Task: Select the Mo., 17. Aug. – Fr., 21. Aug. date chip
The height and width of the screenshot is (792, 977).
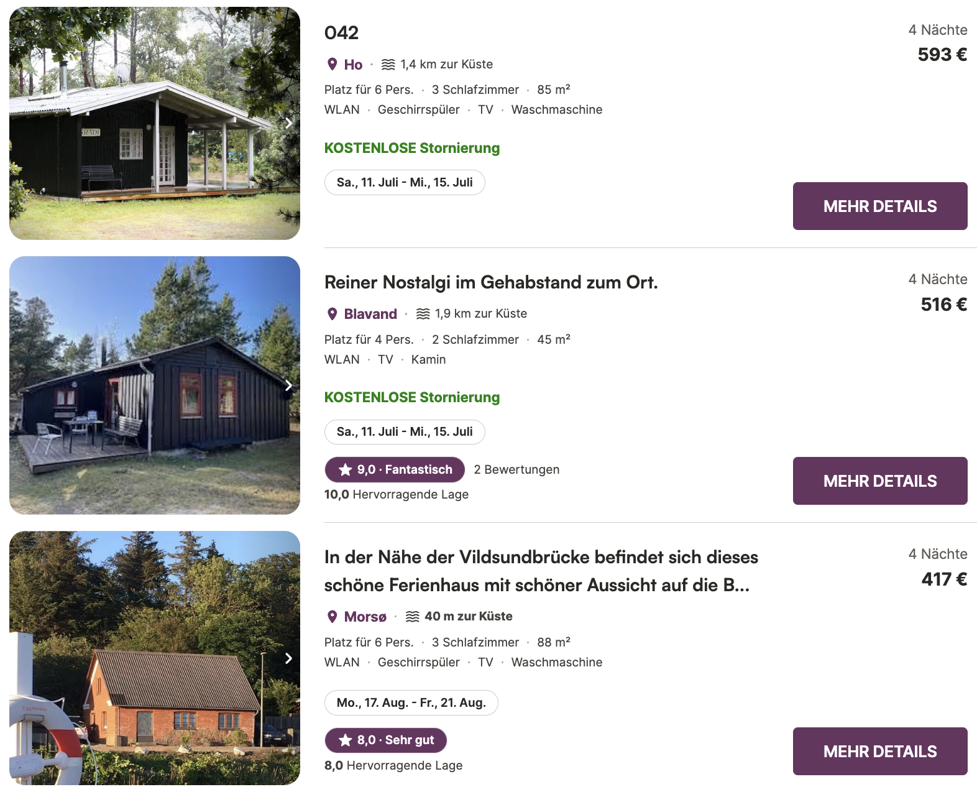Action: point(411,703)
